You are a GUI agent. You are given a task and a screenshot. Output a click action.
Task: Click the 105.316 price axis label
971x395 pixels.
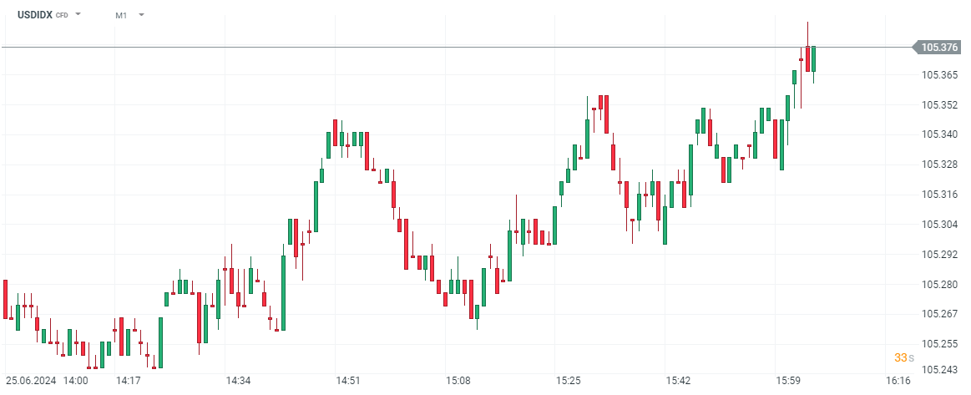point(939,195)
